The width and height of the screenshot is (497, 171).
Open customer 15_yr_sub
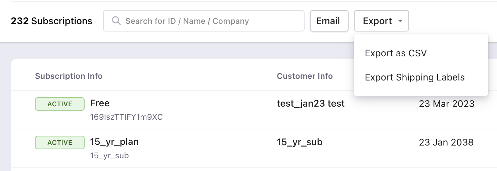[x=300, y=142]
